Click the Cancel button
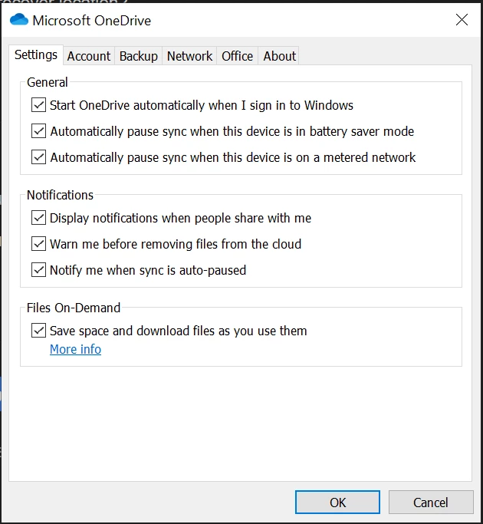Viewport: 483px width, 524px height. (431, 503)
